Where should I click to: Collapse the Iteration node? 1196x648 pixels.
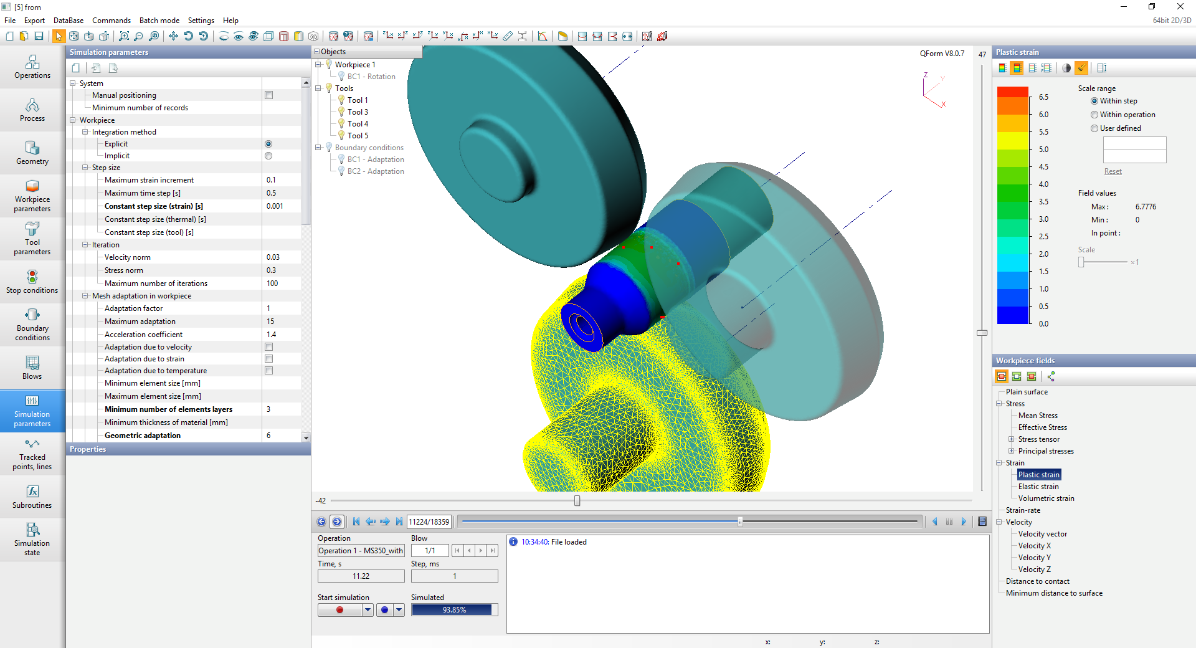pos(85,245)
